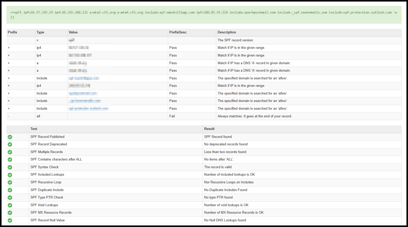This screenshot has width=408, height=227.
Task: Click 'Number of included lookups is OK' result
Action: (x=229, y=174)
